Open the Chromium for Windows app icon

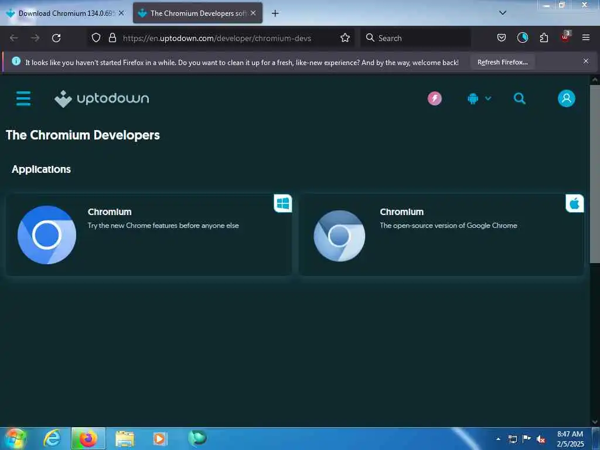pyautogui.click(x=47, y=234)
